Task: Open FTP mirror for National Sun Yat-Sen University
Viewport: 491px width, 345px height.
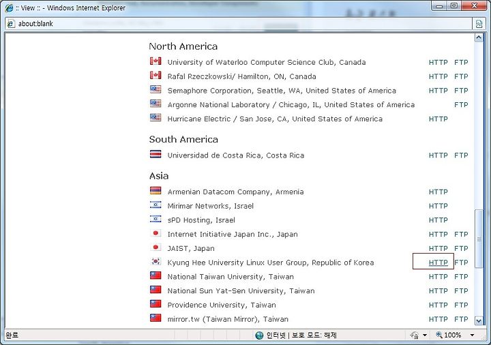Action: 461,291
